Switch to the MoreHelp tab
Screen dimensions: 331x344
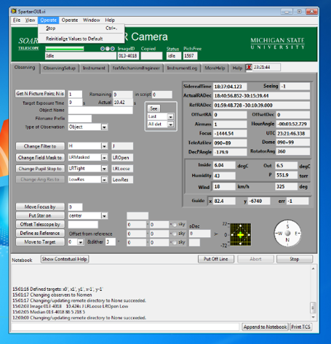tap(215, 68)
